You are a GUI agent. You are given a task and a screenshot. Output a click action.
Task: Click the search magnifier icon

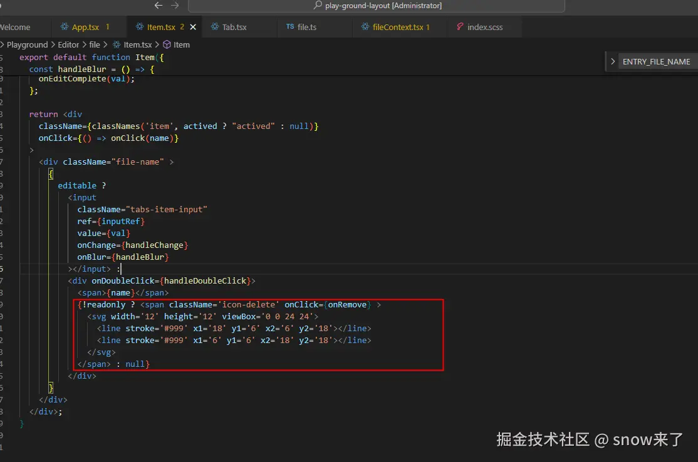coord(318,6)
